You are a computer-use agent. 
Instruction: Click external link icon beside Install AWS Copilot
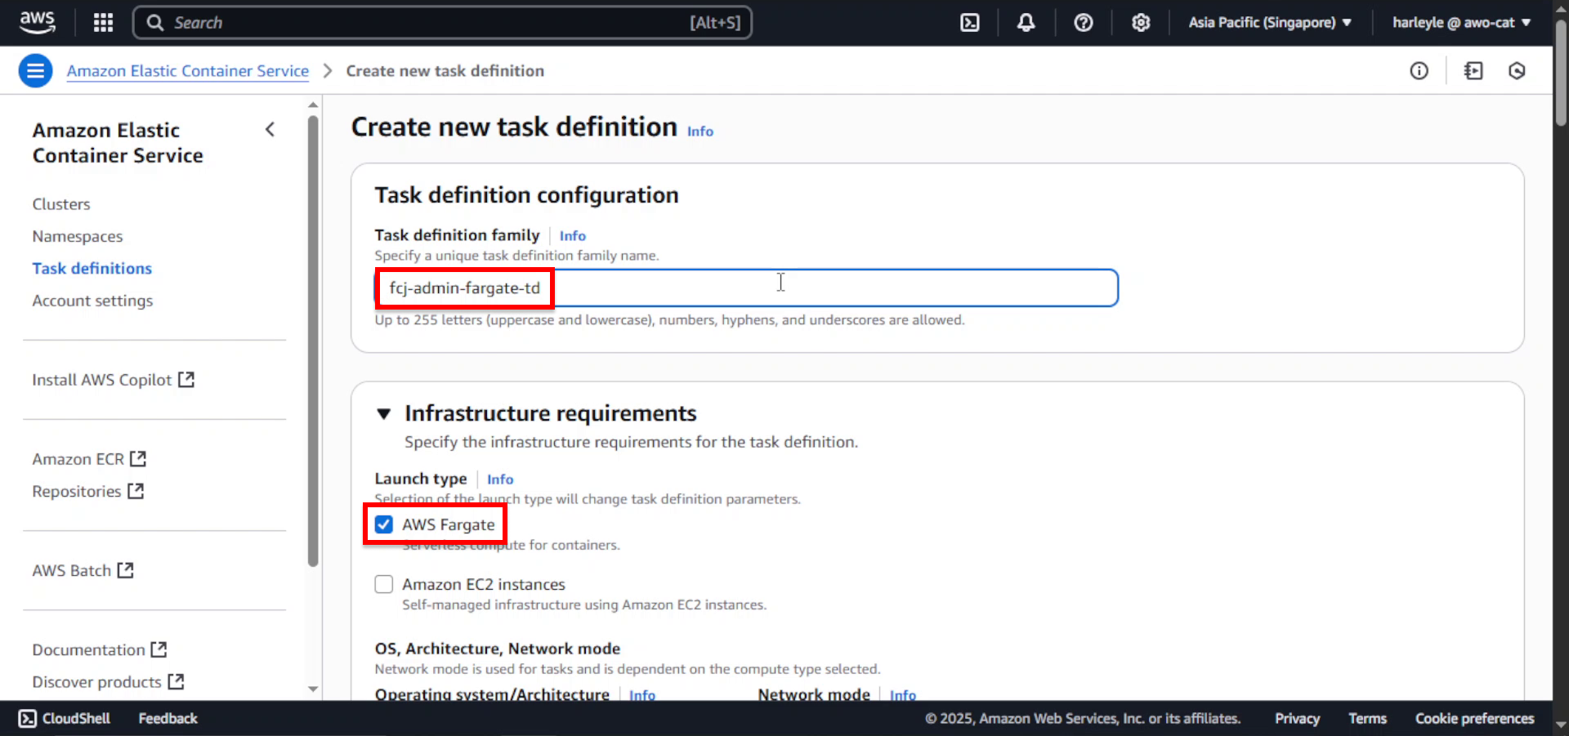click(x=186, y=379)
